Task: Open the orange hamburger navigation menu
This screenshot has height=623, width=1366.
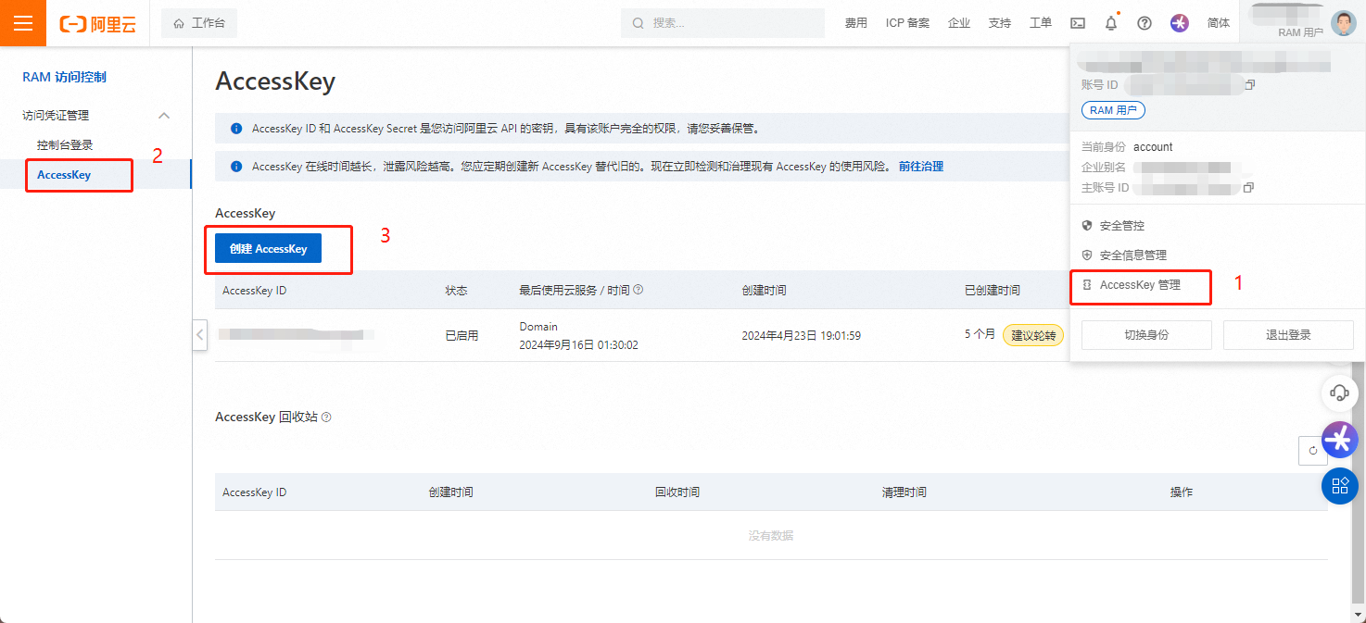Action: tap(23, 23)
